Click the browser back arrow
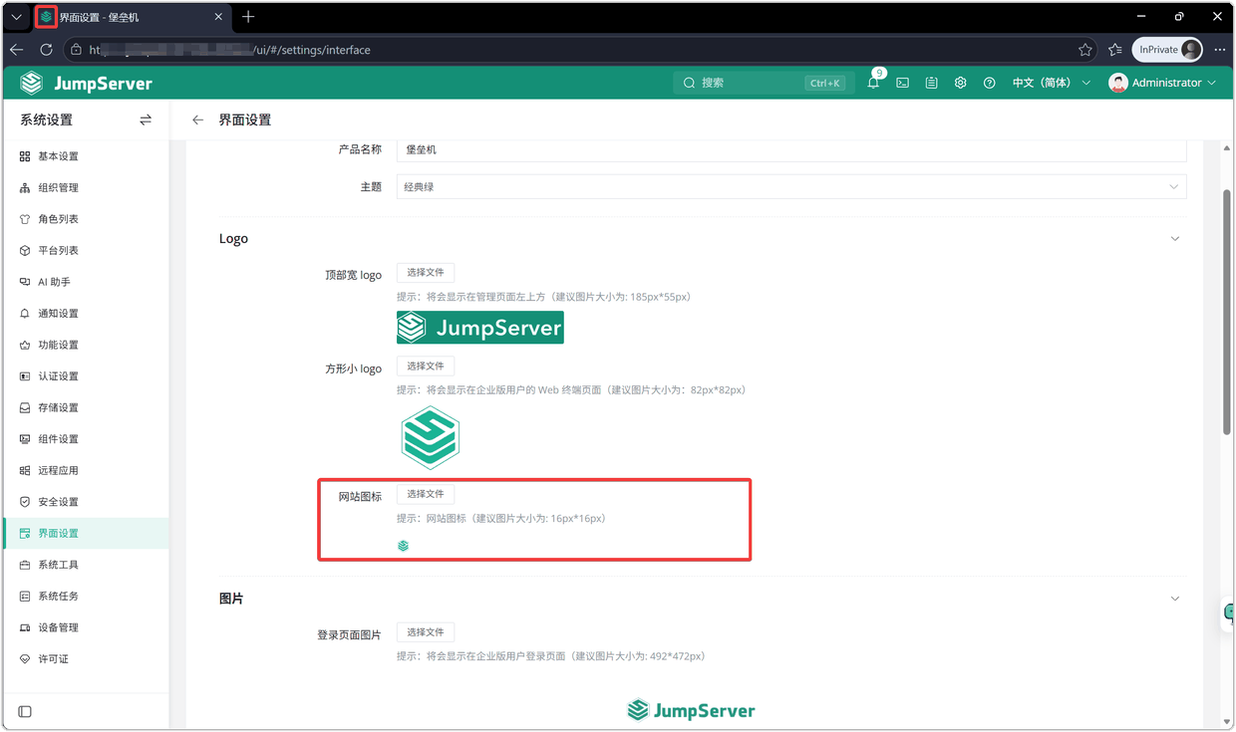1236x732 pixels. [x=17, y=49]
